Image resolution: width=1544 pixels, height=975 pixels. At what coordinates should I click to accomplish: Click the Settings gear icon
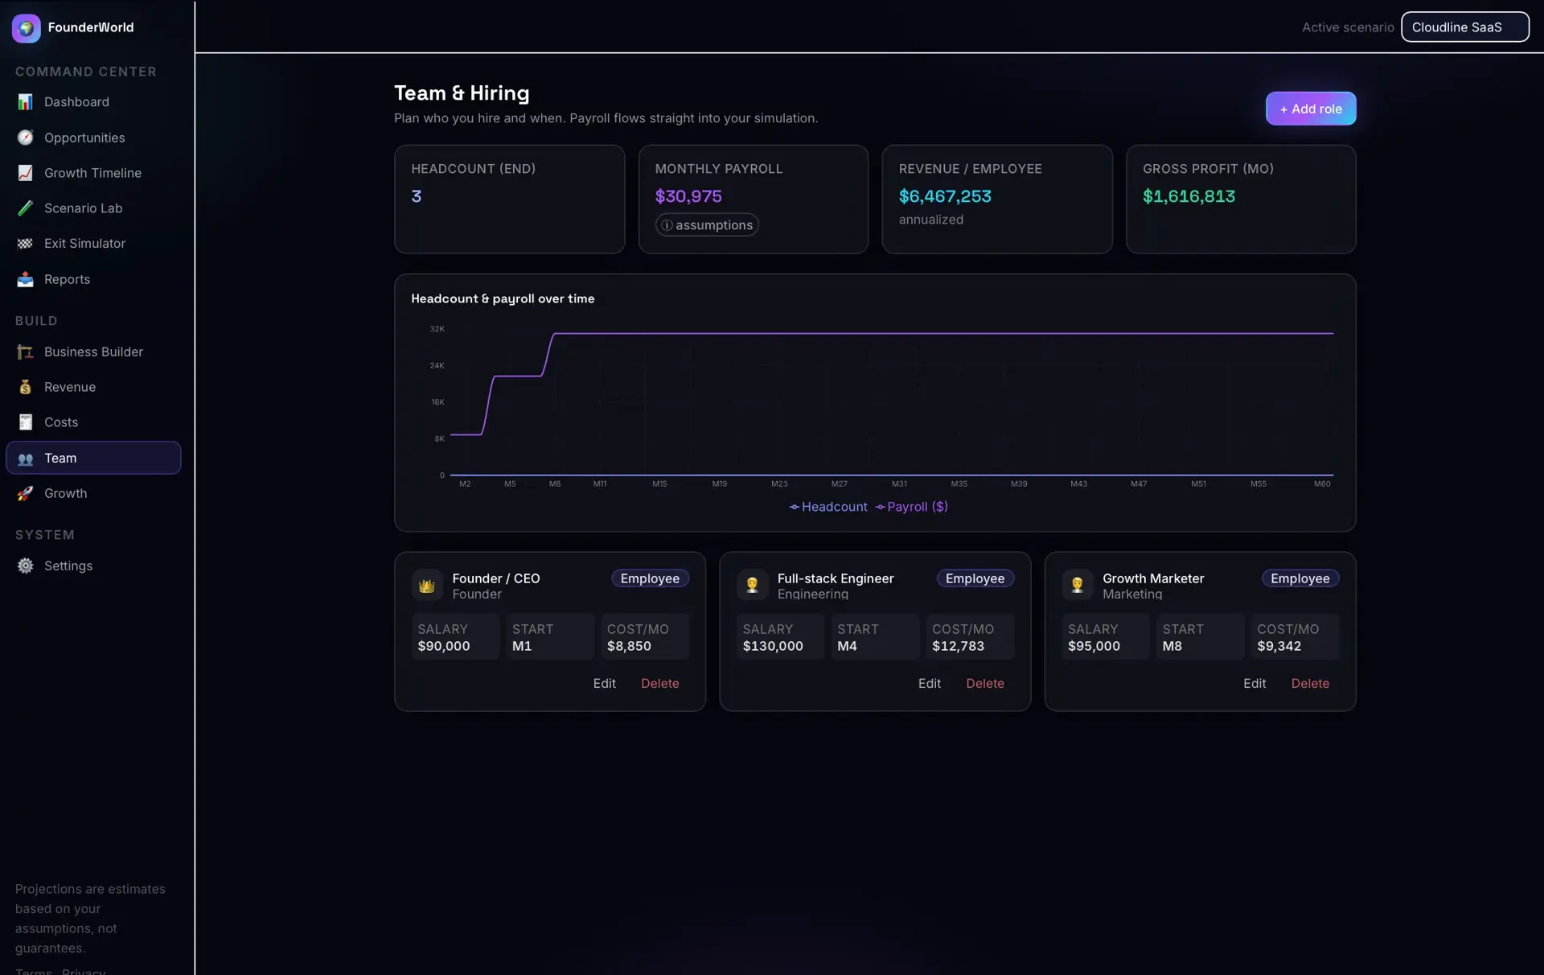[26, 566]
